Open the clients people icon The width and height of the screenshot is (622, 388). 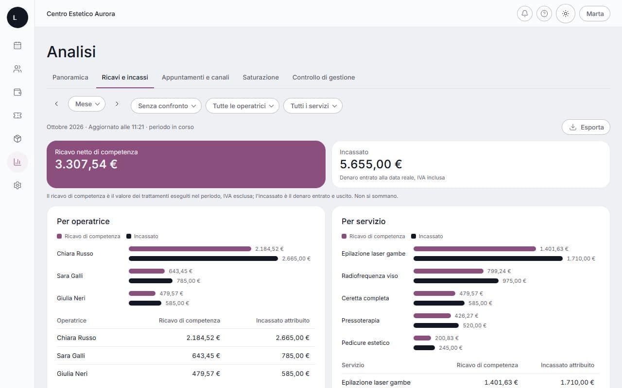click(x=17, y=69)
